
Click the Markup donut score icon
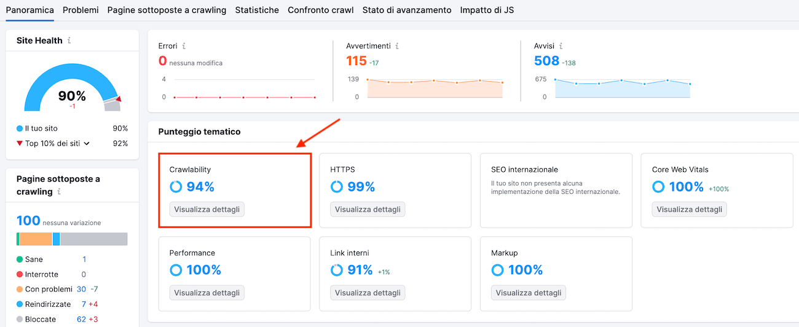tap(498, 270)
